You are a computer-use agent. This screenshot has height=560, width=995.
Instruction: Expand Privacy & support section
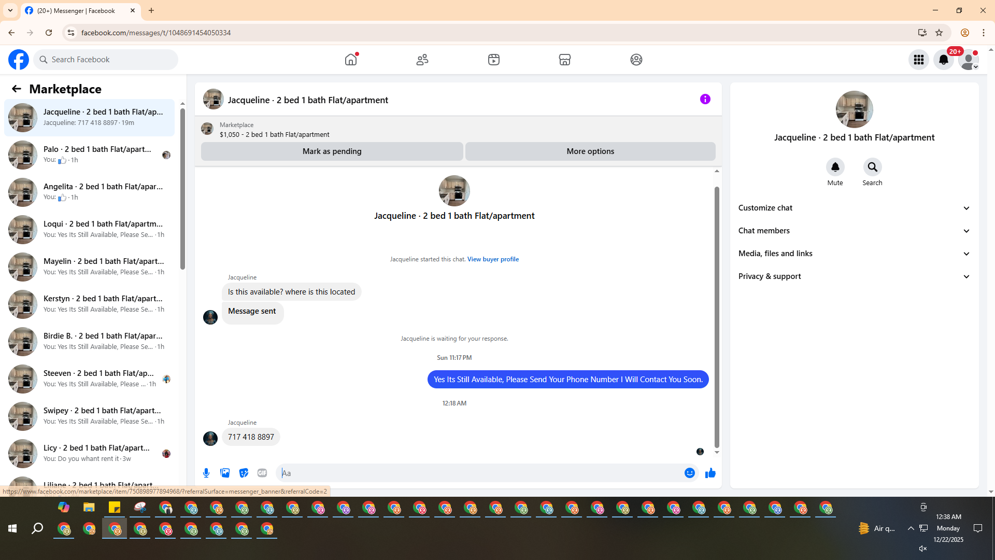pyautogui.click(x=854, y=276)
